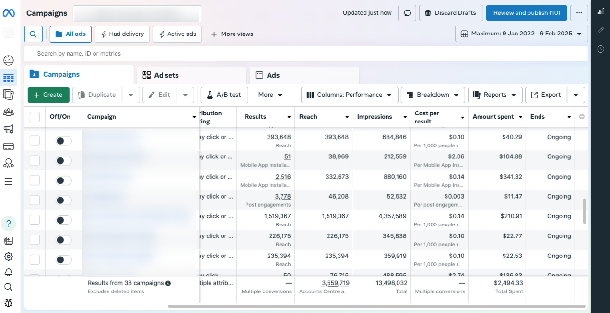This screenshot has height=313, width=610.
Task: Switch to the Ad sets tab
Action: [x=192, y=75]
